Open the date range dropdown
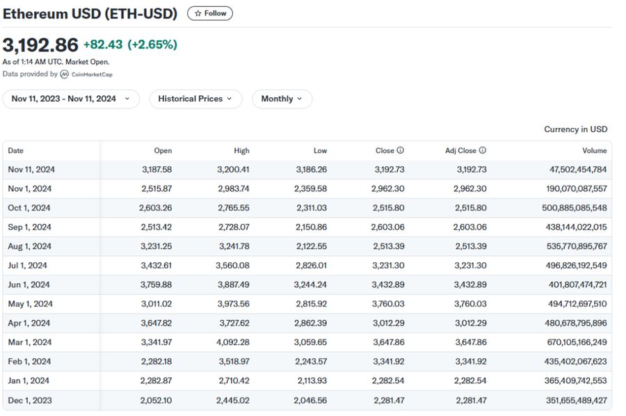Image resolution: width=626 pixels, height=416 pixels. (x=70, y=99)
